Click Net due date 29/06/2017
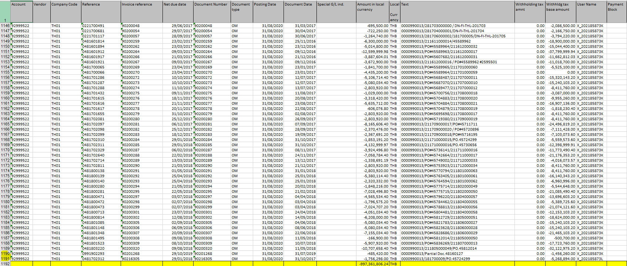This screenshot has width=627, height=266. pos(178,26)
